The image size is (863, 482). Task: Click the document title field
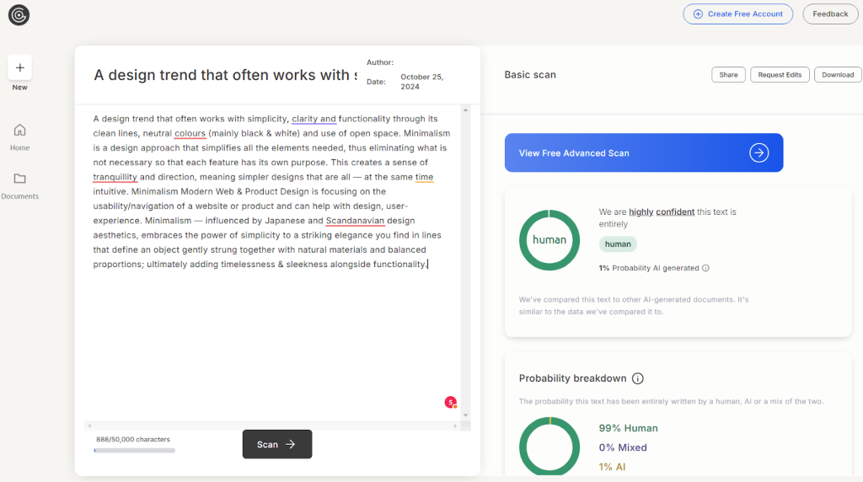click(x=224, y=75)
